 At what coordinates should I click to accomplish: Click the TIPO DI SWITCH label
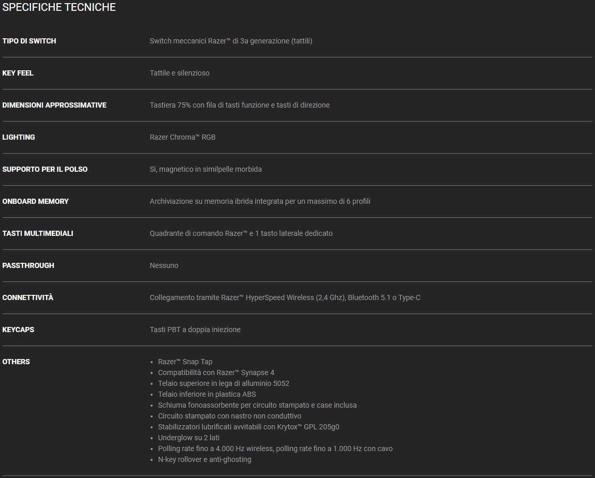click(29, 41)
